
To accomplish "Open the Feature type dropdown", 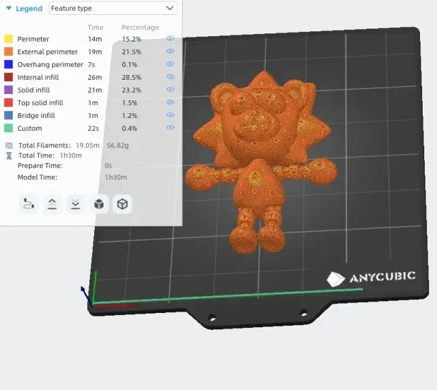I will [113, 8].
